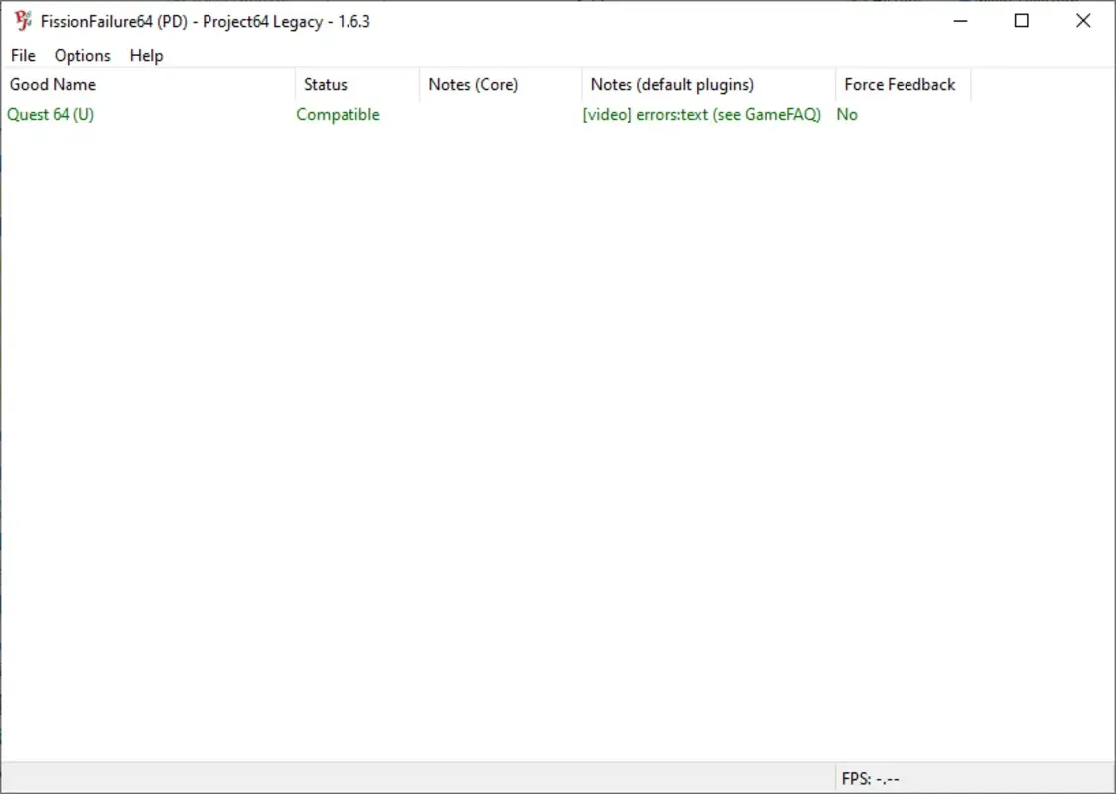Click the status bar at the bottom
Screen dimensions: 1116x794
397,778
